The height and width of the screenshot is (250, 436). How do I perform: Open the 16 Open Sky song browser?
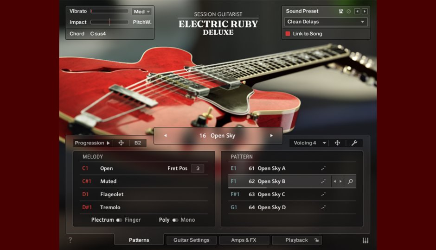(217, 135)
